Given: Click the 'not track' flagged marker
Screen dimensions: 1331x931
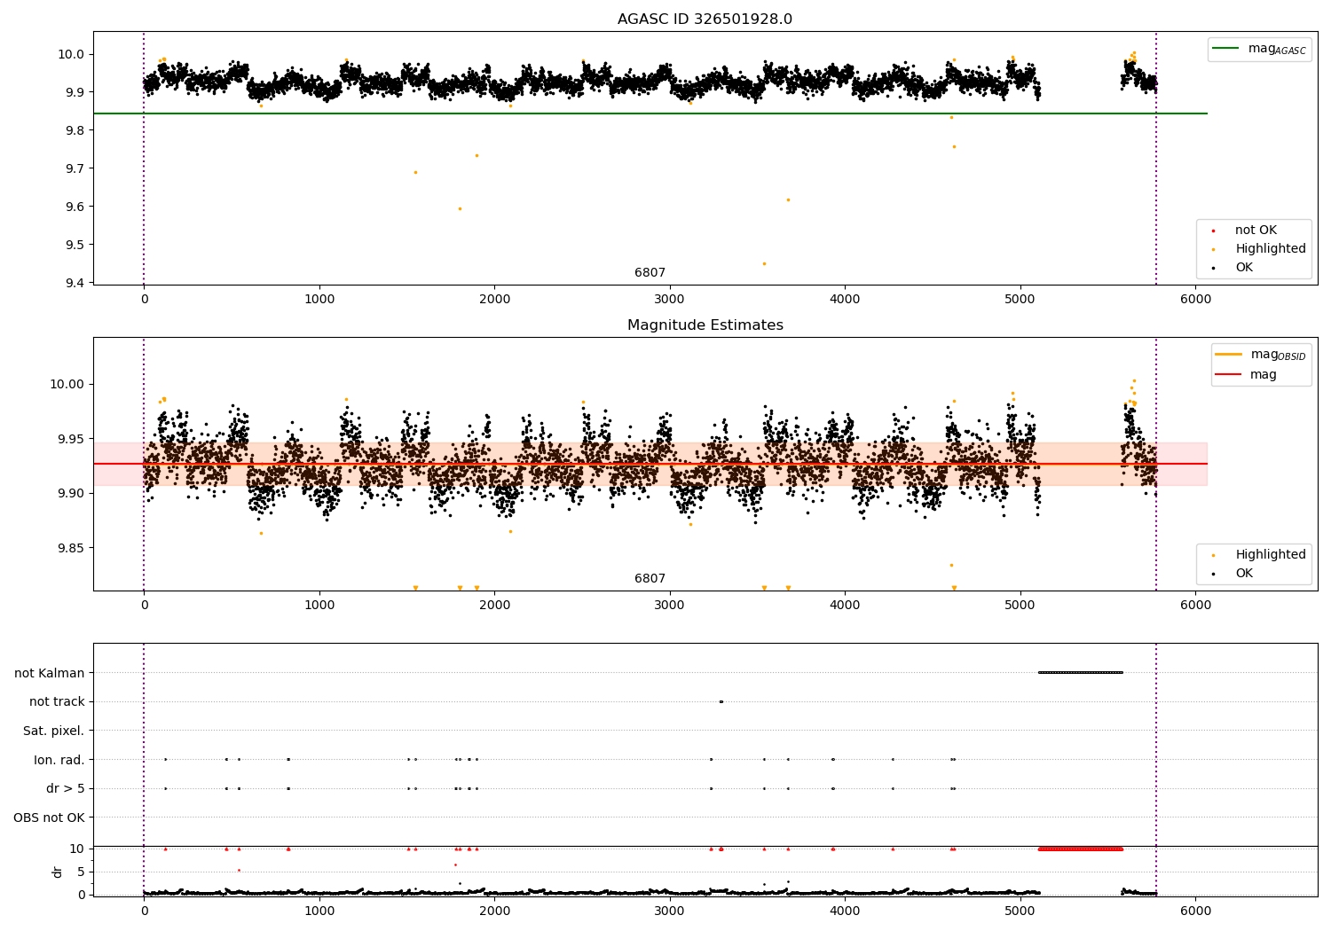Looking at the screenshot, I should click(x=721, y=701).
